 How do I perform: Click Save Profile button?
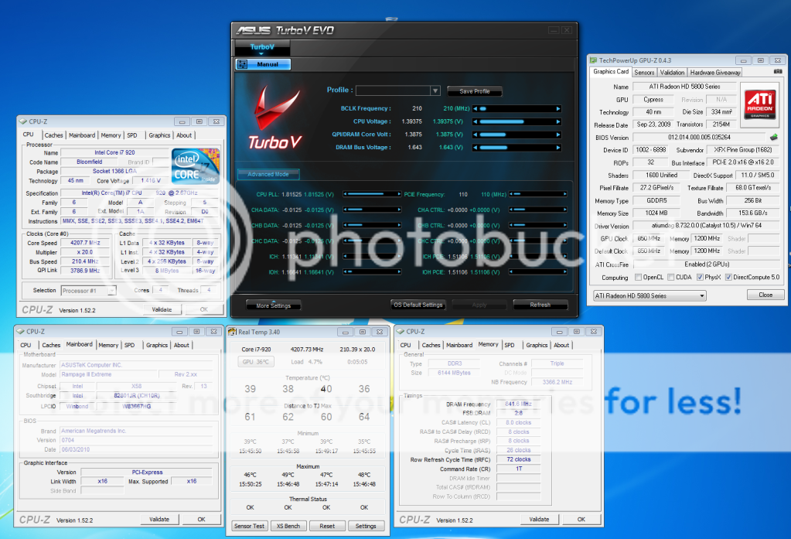(474, 91)
